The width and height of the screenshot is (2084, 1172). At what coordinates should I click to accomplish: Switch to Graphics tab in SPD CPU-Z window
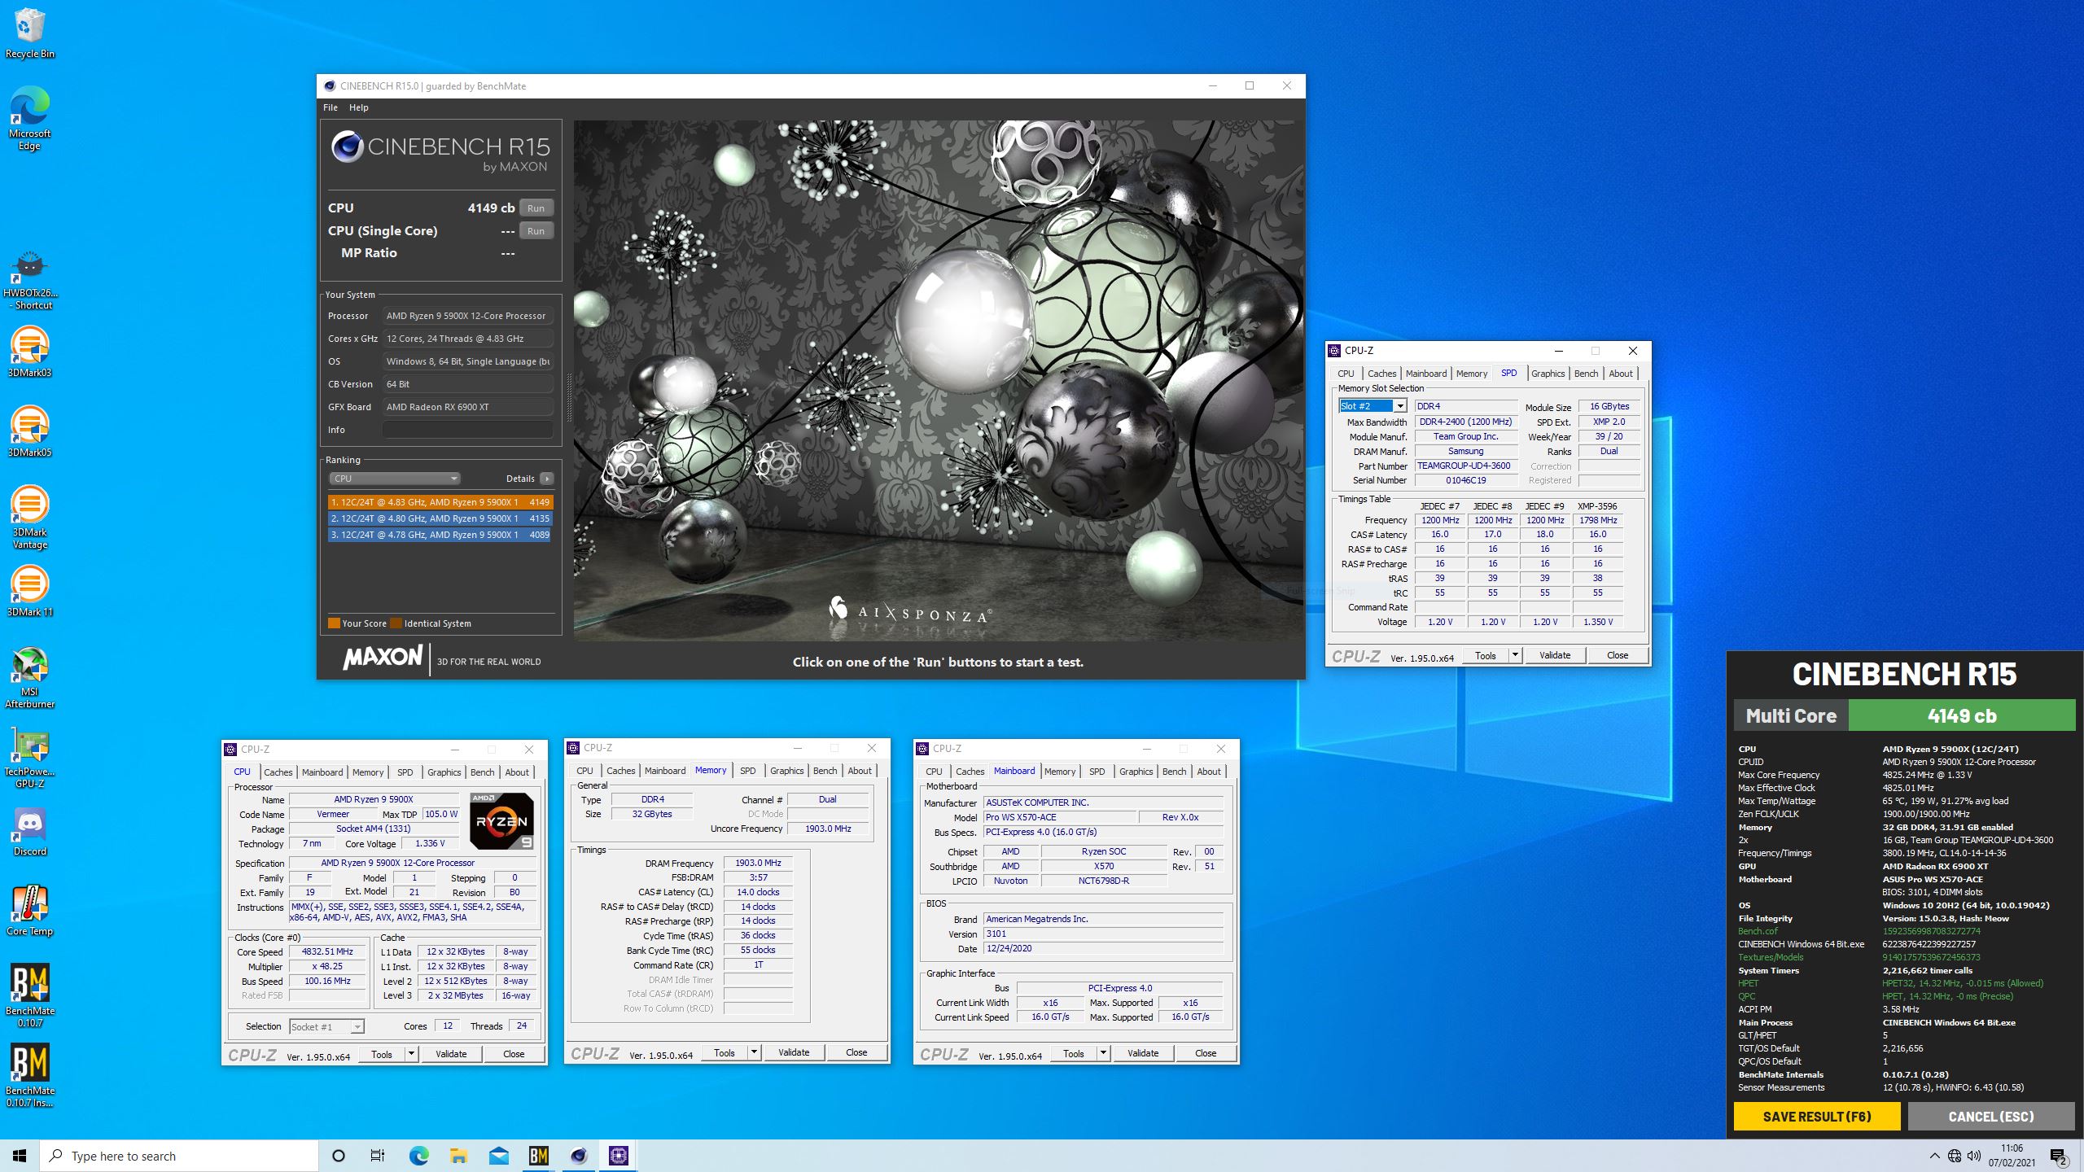pyautogui.click(x=1548, y=374)
